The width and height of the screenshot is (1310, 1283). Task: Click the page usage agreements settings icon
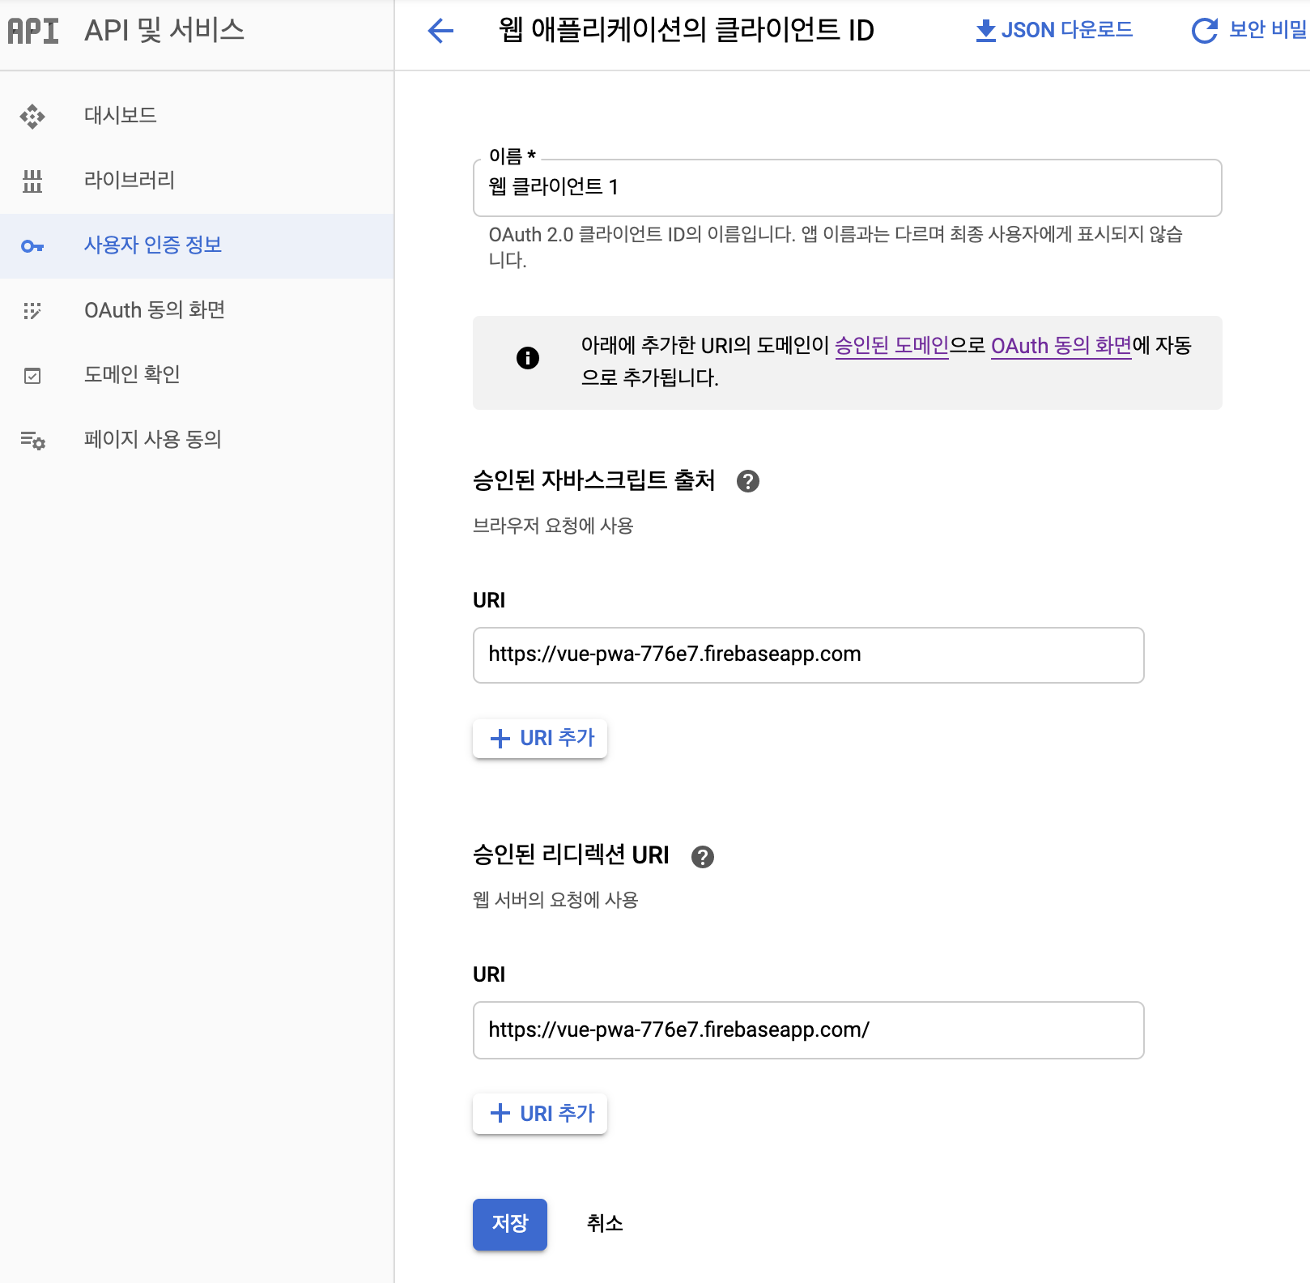[32, 441]
